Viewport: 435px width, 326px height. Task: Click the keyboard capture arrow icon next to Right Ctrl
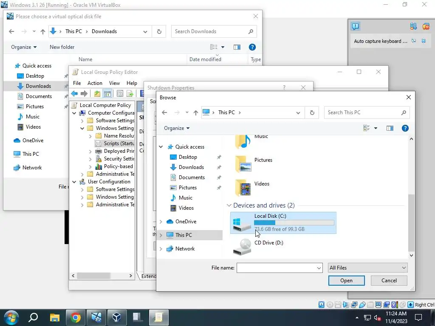[x=411, y=305]
